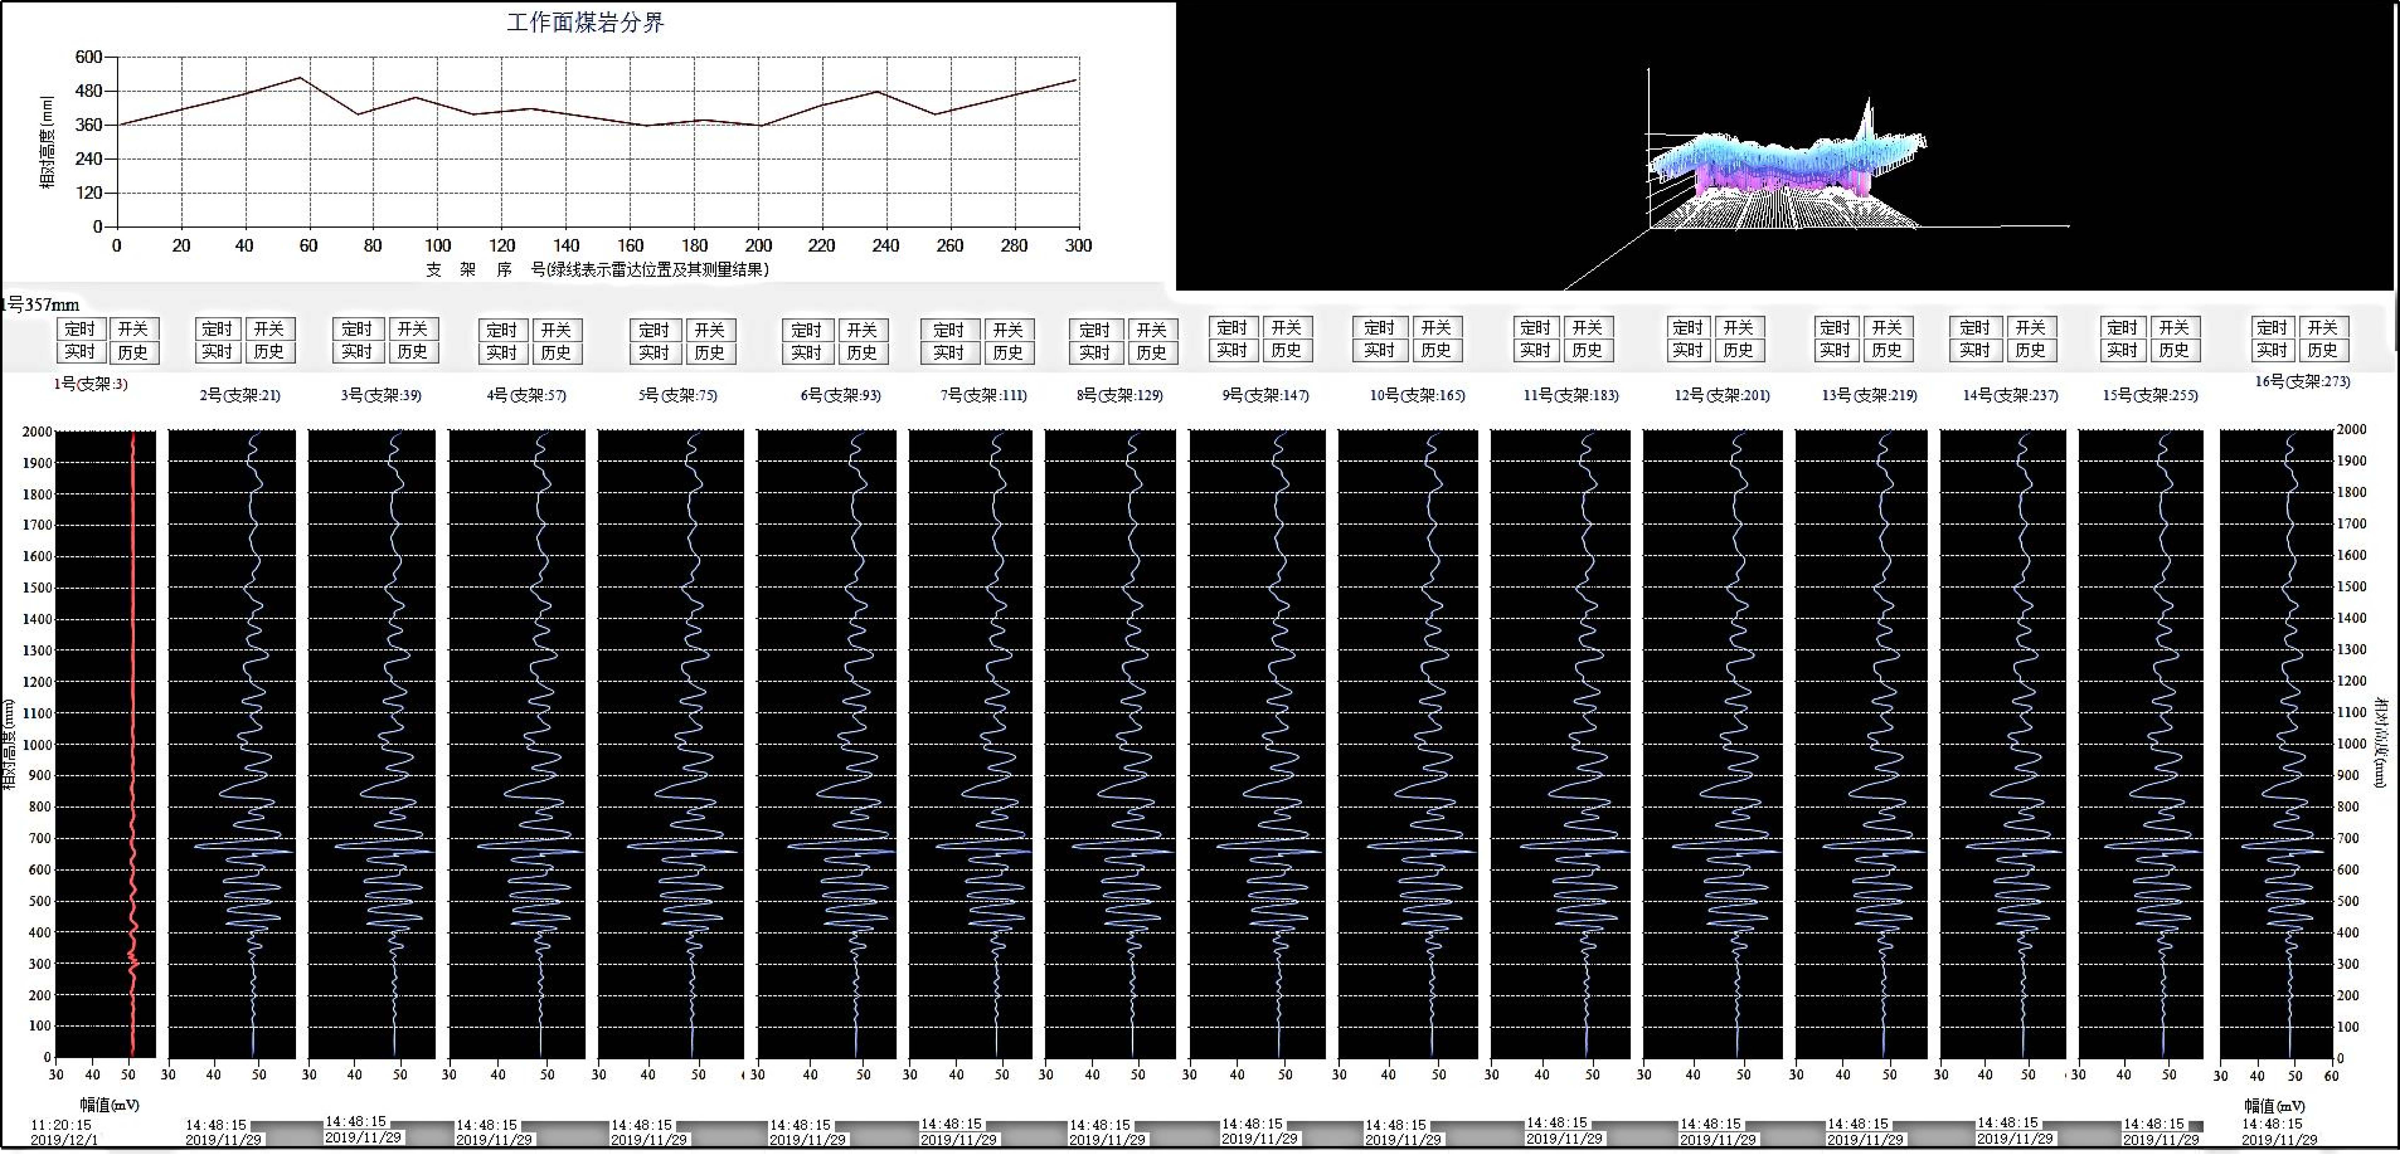Toggle 开关 above 3号(支架:39)
The height and width of the screenshot is (1154, 2400).
[x=412, y=329]
